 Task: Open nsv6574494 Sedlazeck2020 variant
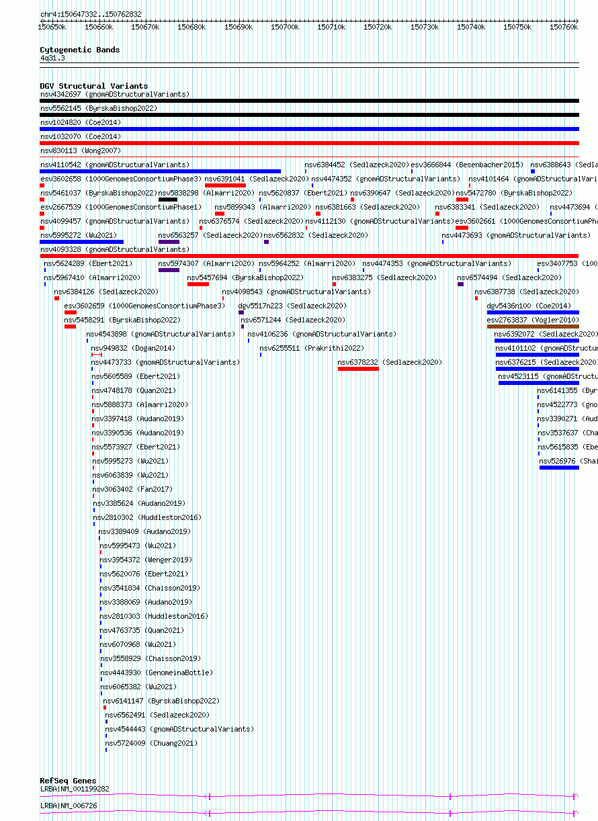(x=509, y=277)
